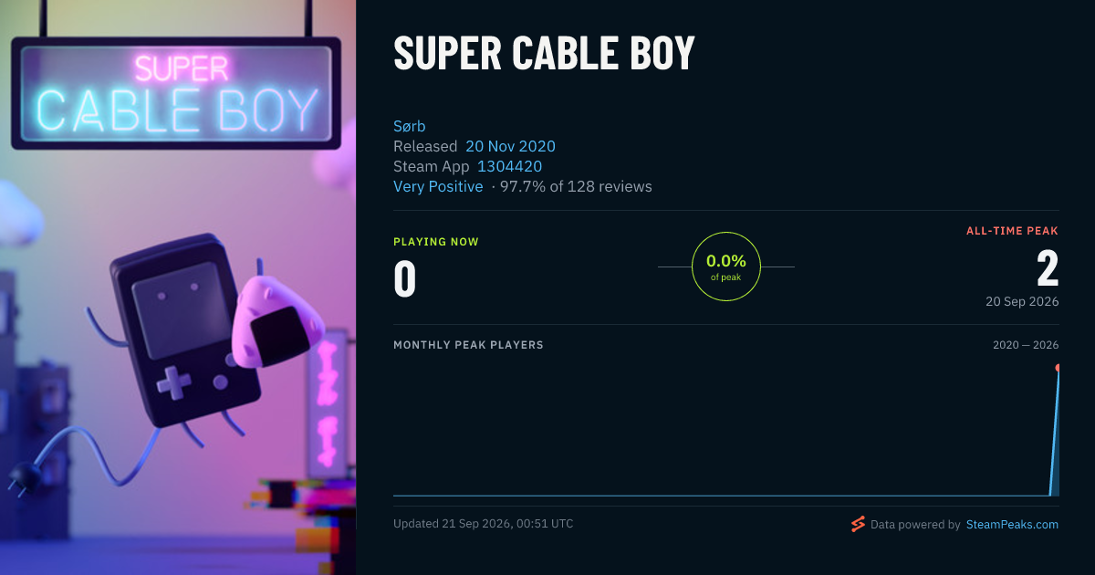1095x575 pixels.
Task: Click the Updated 21 Sep 2026 timestamp
Action: (484, 524)
